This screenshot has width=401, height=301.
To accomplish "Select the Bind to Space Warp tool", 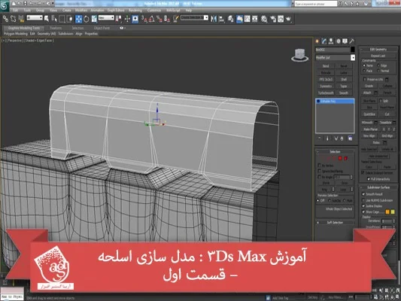I will pyautogui.click(x=21, y=19).
